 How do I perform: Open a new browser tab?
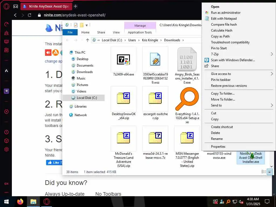coord(75,6)
